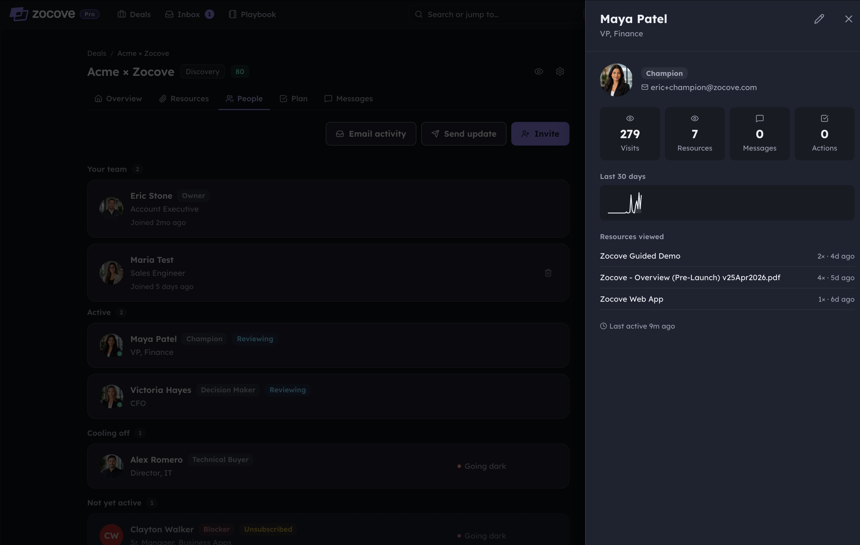
Task: Click the Inbox unread count badge
Action: click(x=209, y=14)
